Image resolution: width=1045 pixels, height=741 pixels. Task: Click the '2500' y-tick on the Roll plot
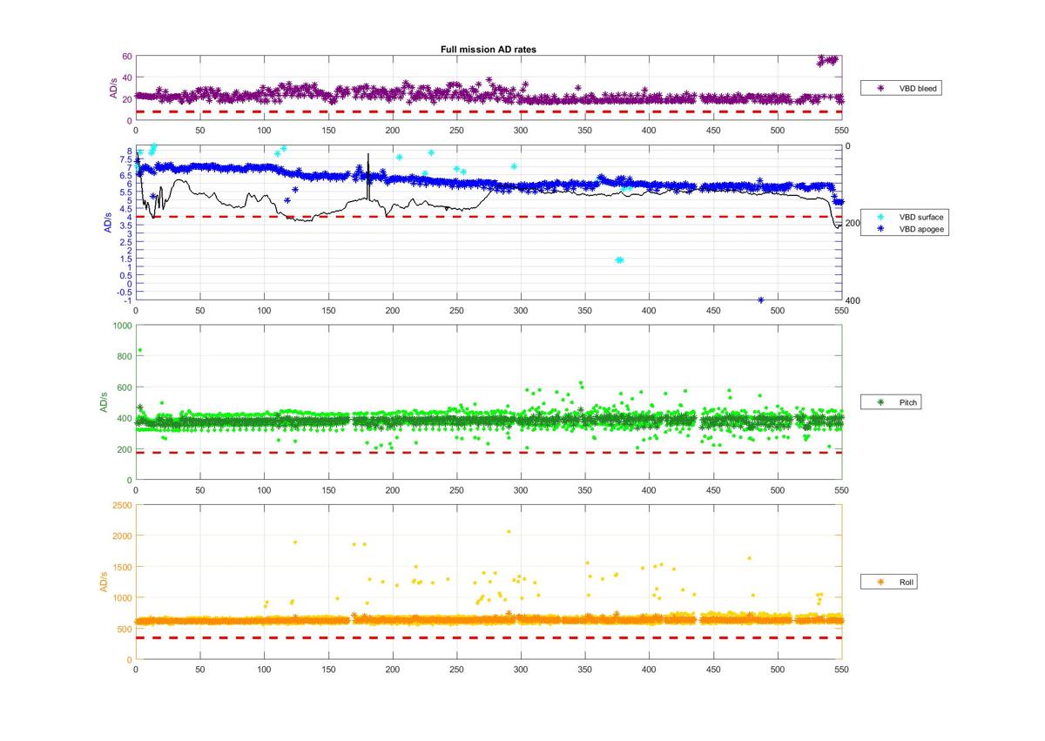point(122,505)
